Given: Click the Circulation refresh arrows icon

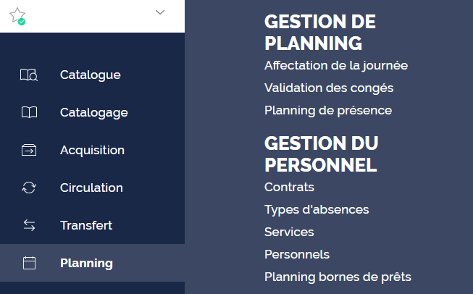Looking at the screenshot, I should pos(29,188).
